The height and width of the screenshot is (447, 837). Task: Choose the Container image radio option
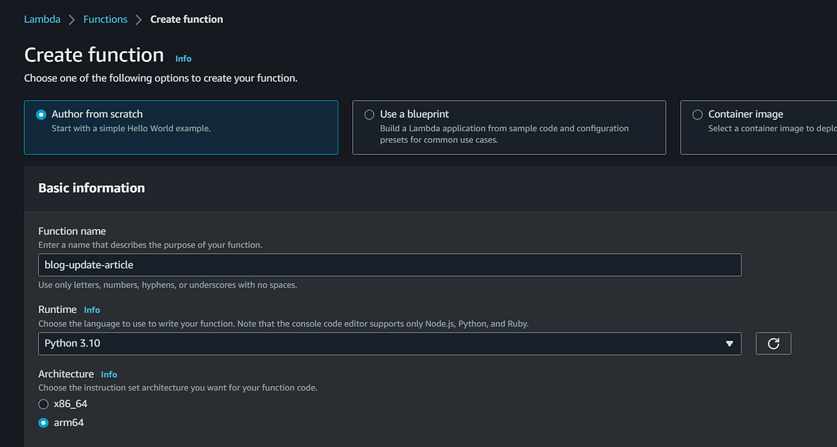click(x=697, y=114)
